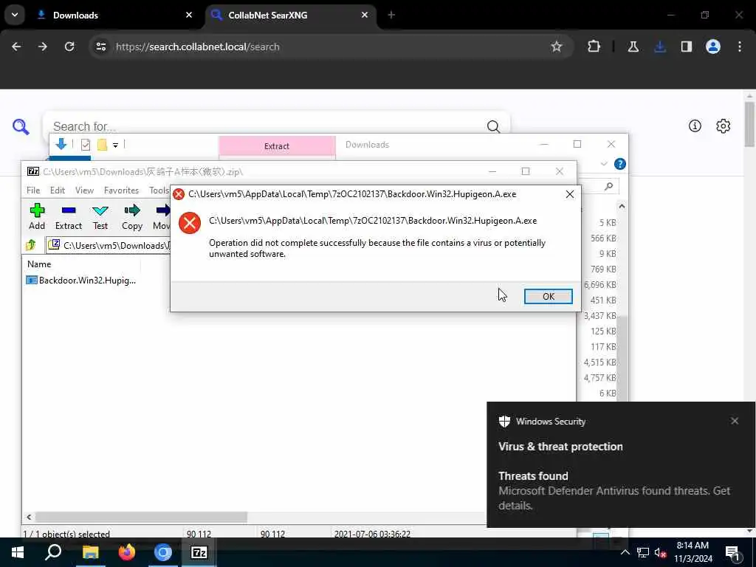Click the Add button in 7-Zip
The image size is (756, 567).
click(x=37, y=216)
